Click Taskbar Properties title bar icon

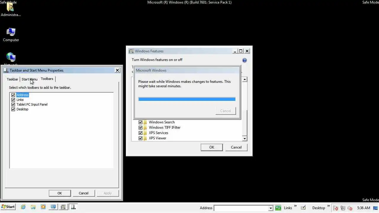coord(6,70)
